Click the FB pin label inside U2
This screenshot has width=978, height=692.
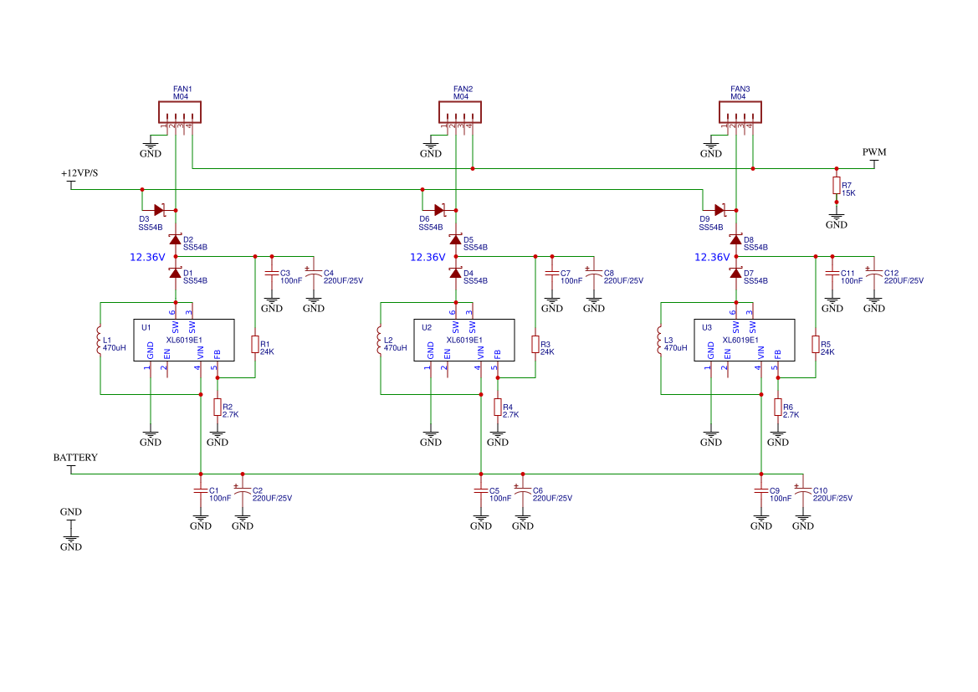(498, 355)
